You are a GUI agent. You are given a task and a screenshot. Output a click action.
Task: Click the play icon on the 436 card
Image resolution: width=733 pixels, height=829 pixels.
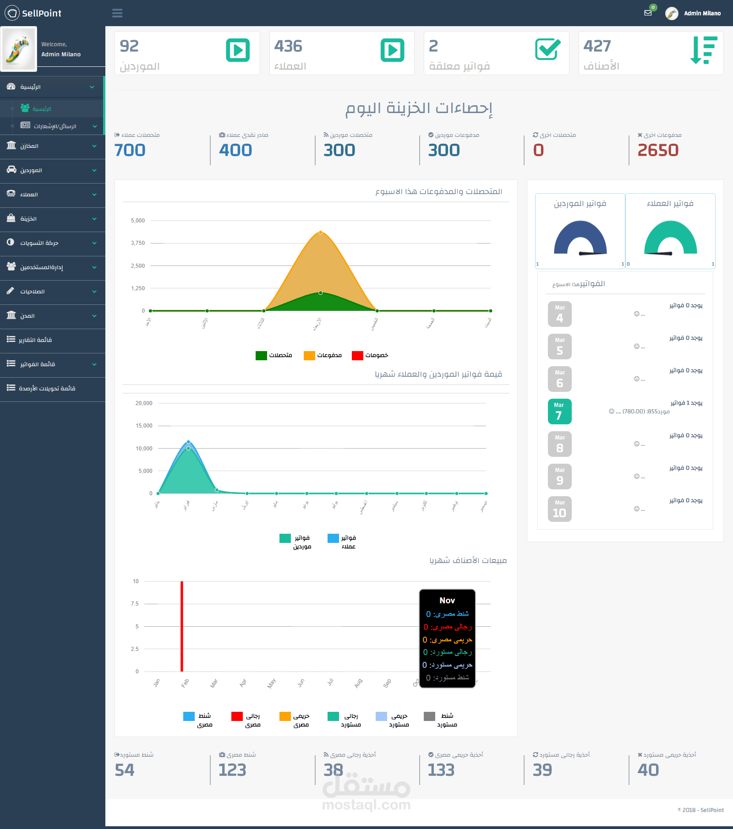click(x=393, y=50)
